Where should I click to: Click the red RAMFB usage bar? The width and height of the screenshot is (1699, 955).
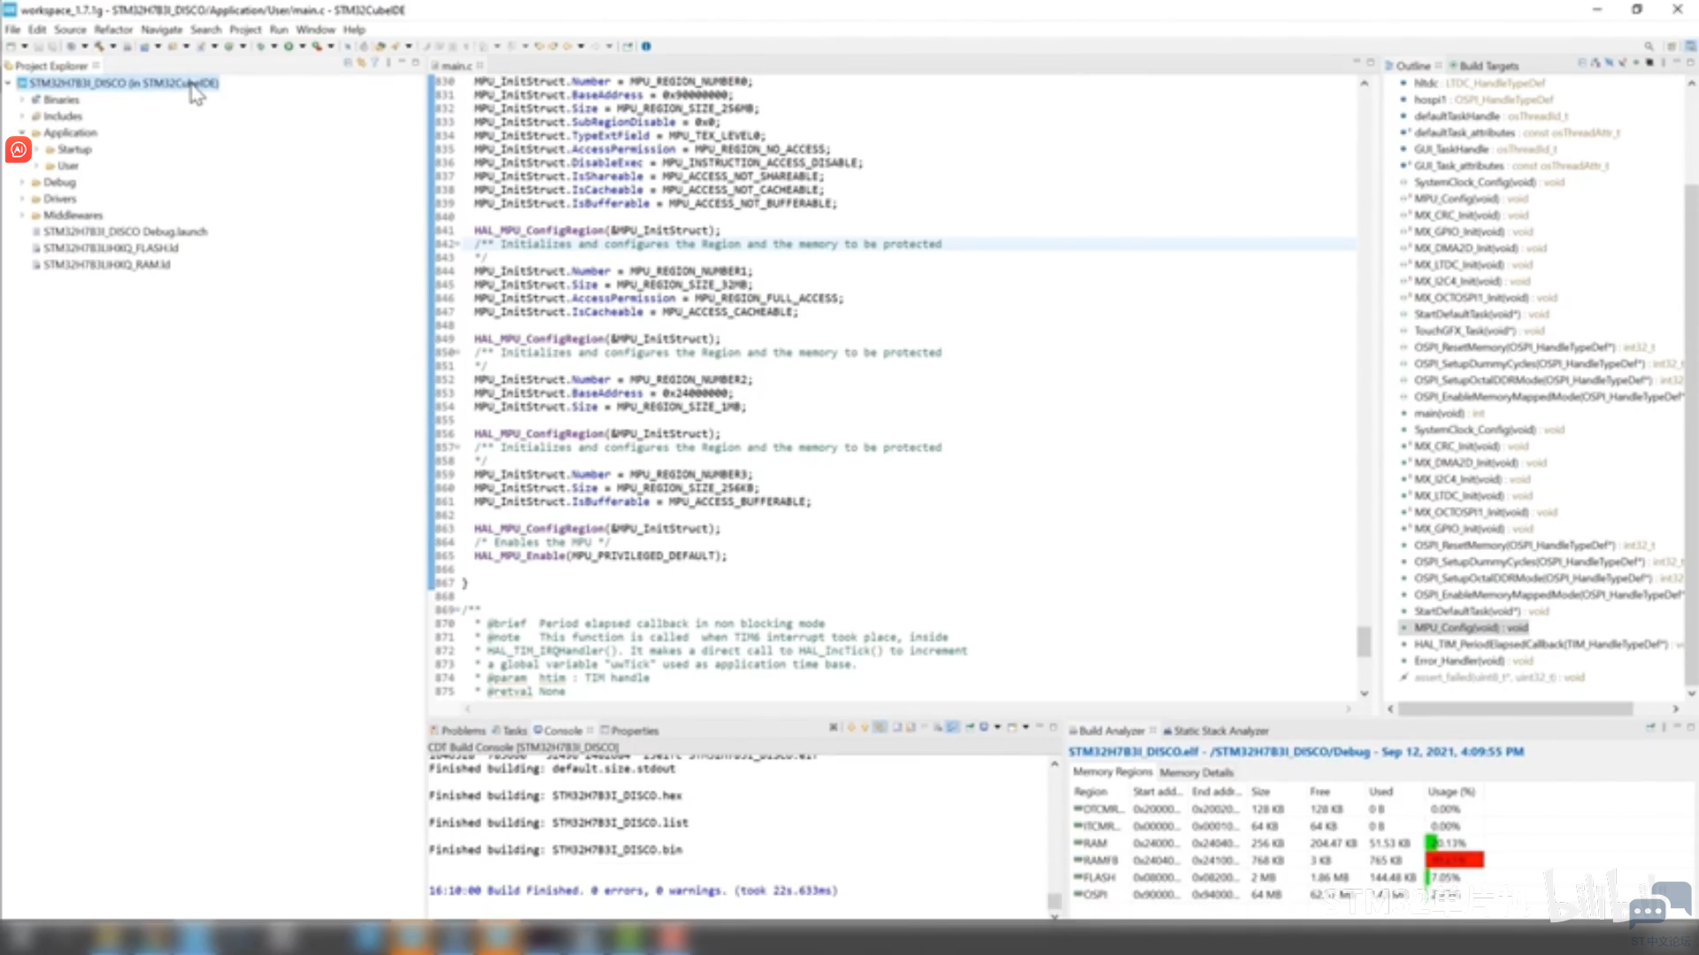click(x=1454, y=859)
